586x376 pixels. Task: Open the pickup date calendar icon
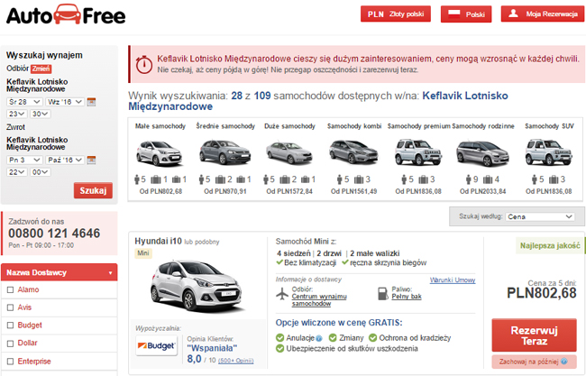point(91,102)
